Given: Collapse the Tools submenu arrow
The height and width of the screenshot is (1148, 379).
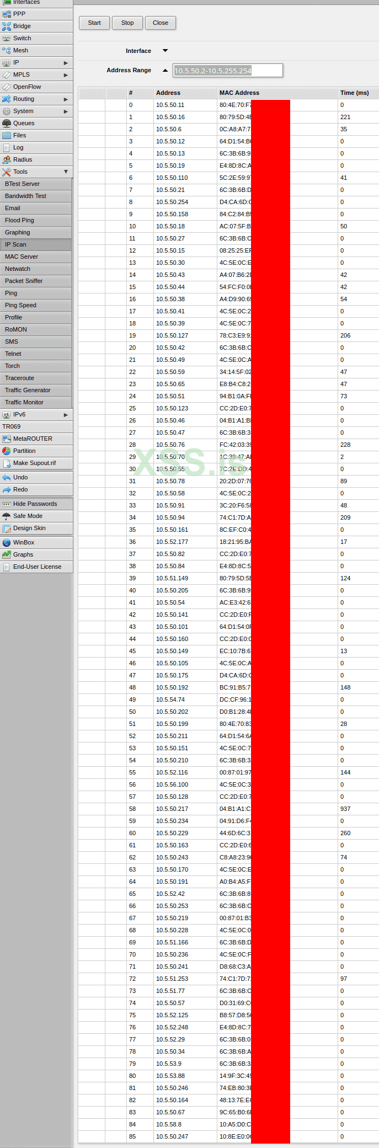Looking at the screenshot, I should click(66, 172).
